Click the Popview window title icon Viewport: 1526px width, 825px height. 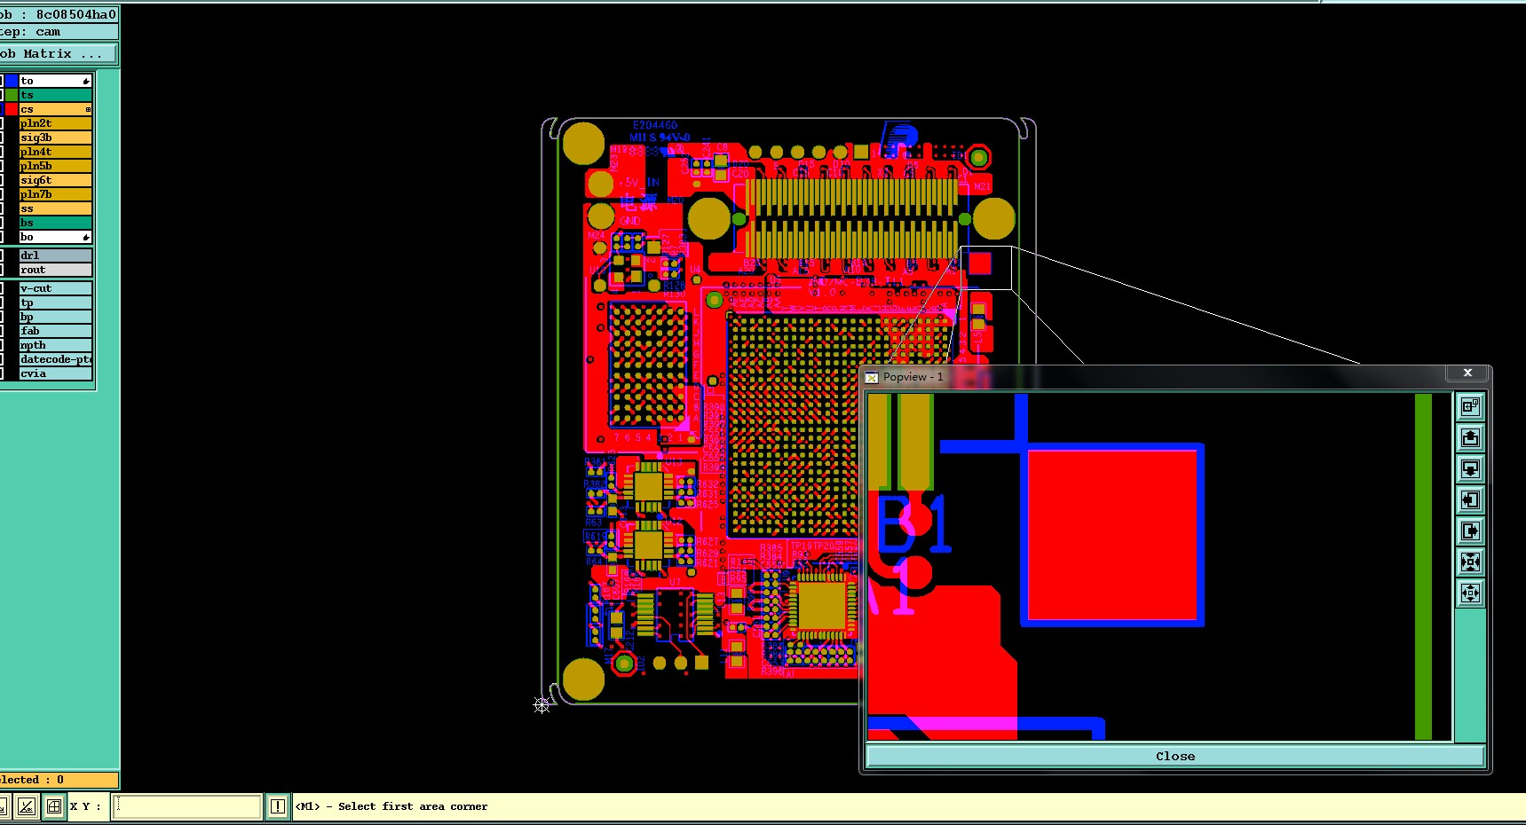point(872,377)
